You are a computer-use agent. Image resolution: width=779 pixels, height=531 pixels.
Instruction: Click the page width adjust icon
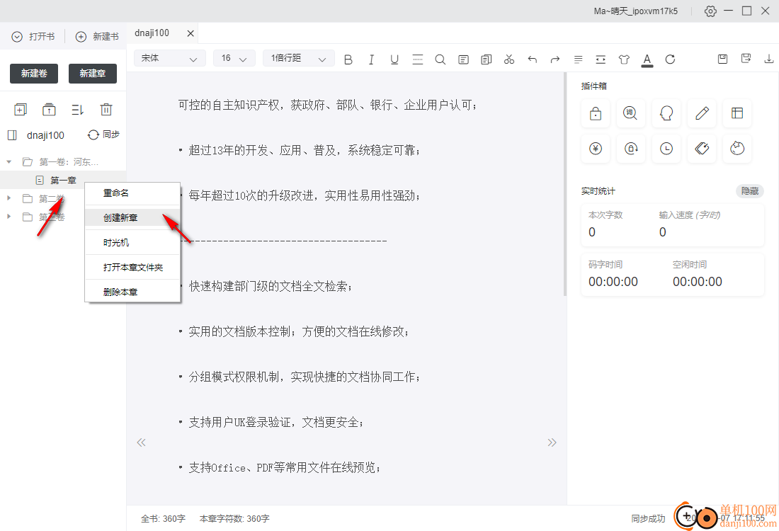[601, 59]
